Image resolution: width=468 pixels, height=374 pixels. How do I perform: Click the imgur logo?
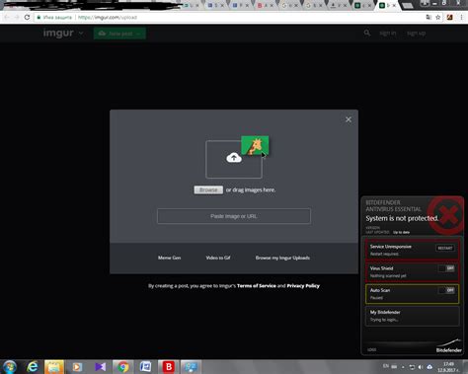click(58, 34)
